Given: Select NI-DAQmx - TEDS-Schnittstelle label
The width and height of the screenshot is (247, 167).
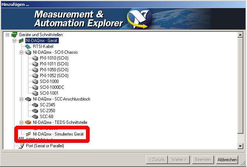Looking at the screenshot, I should pyautogui.click(x=60, y=122).
